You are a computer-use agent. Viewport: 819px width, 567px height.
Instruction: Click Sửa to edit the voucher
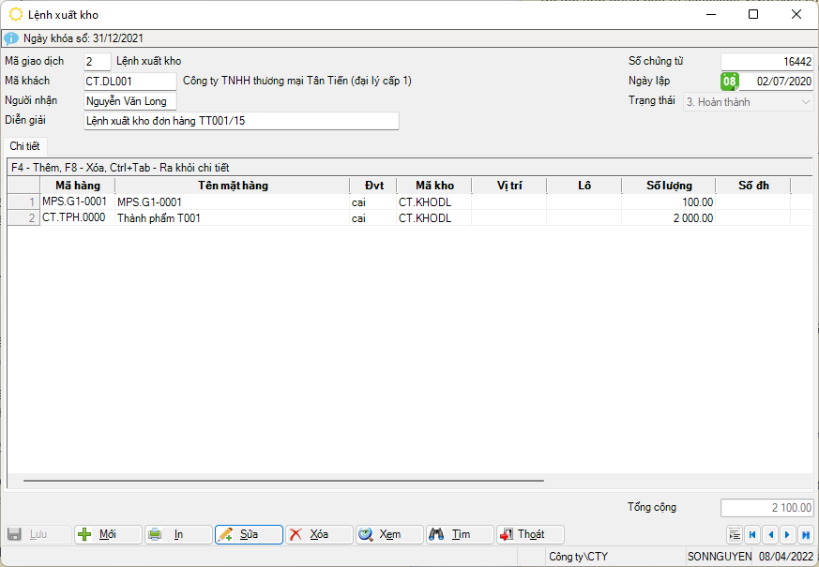tap(249, 534)
